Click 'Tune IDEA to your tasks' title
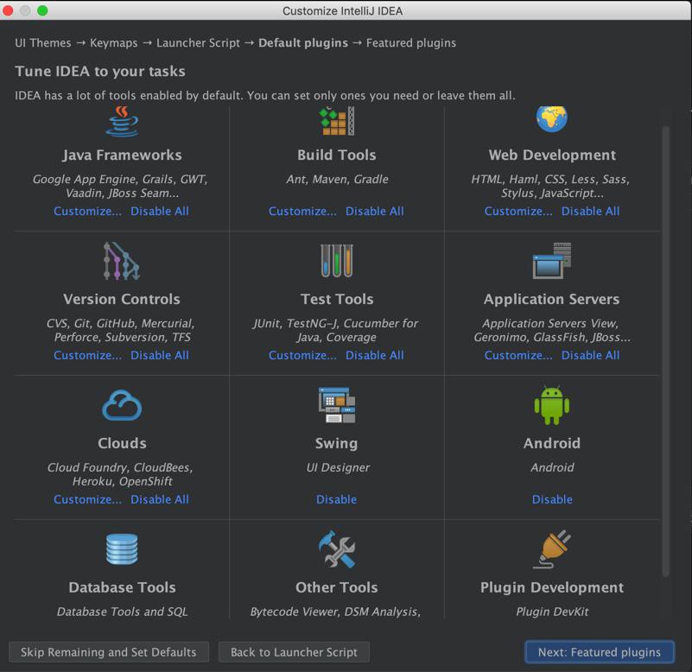692x672 pixels. click(100, 72)
